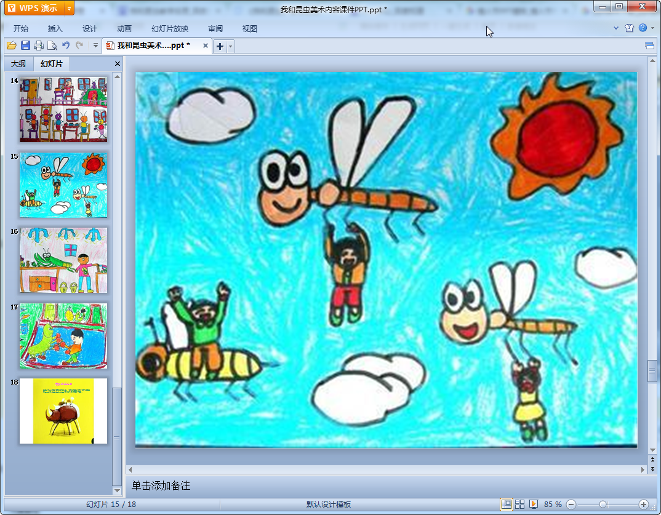Select slide 16 thumbnail in the panel
The height and width of the screenshot is (515, 661).
tap(63, 260)
